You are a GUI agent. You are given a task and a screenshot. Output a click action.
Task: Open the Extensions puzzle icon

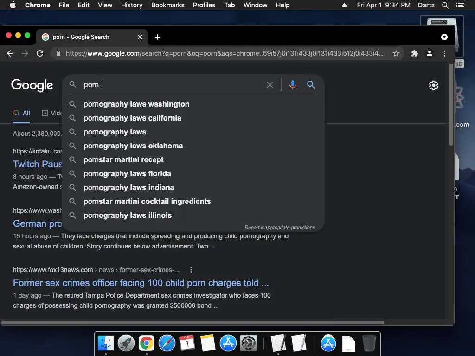[414, 54]
